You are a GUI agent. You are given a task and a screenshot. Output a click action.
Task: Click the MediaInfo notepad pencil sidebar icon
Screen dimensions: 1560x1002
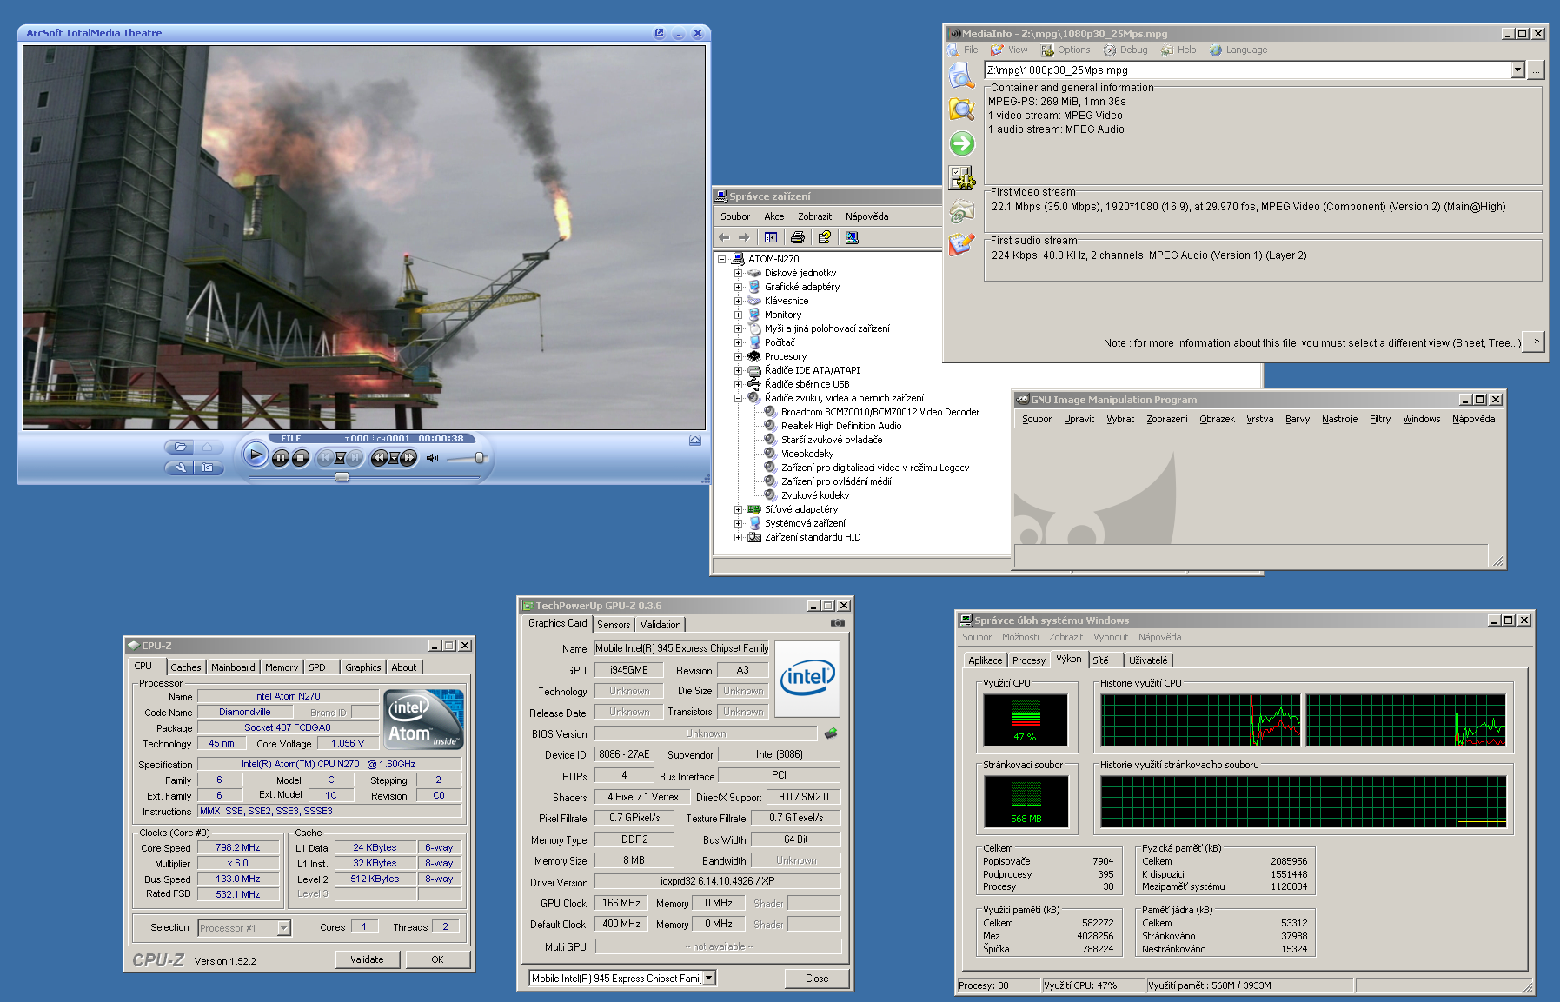961,244
